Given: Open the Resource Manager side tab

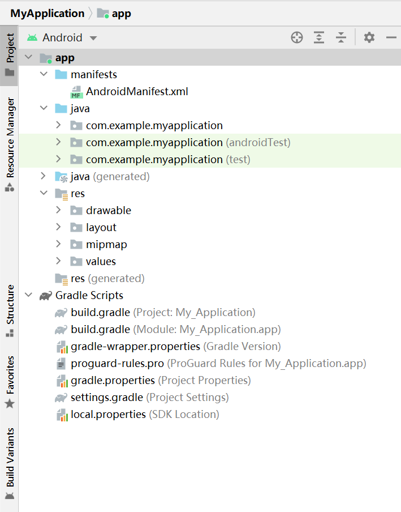Looking at the screenshot, I should [10, 144].
